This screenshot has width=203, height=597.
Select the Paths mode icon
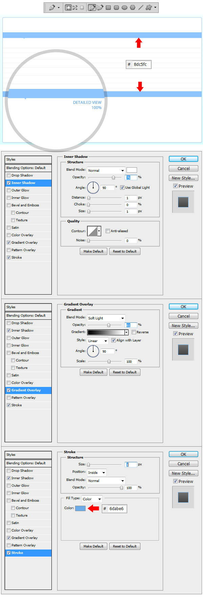click(x=75, y=7)
